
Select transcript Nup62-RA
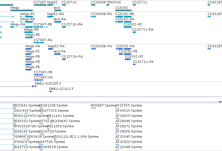click(50, 17)
